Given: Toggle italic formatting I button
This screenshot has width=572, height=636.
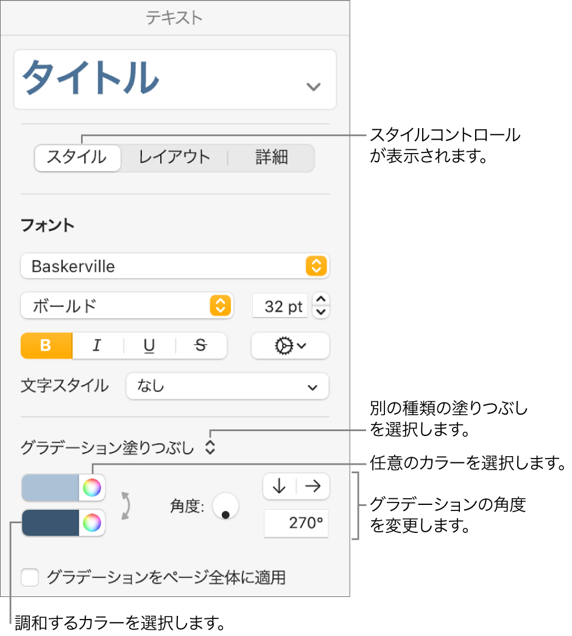Looking at the screenshot, I should pos(97,346).
